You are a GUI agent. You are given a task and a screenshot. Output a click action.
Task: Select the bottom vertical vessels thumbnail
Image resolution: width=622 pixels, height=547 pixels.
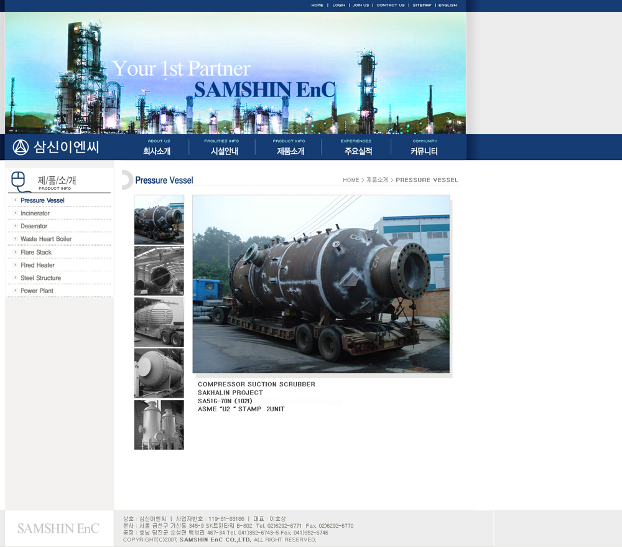tap(159, 424)
